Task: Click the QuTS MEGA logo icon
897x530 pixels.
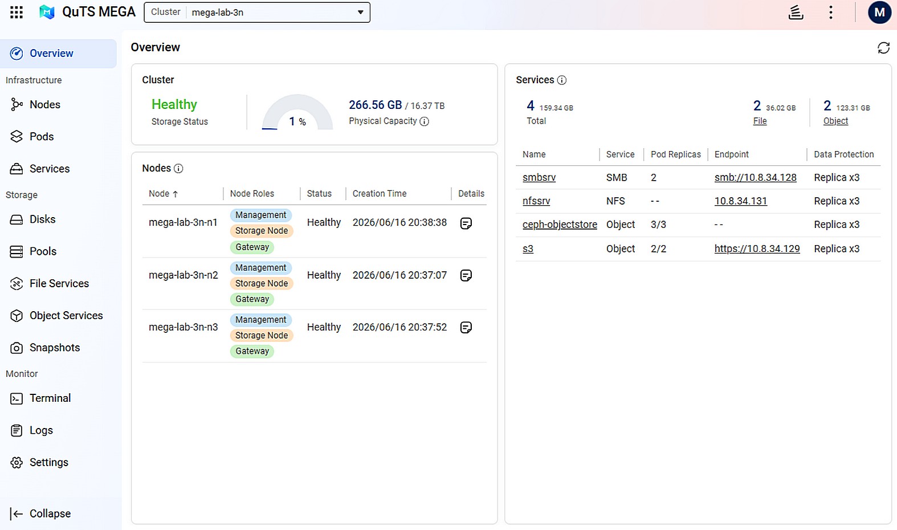Action: pos(47,12)
